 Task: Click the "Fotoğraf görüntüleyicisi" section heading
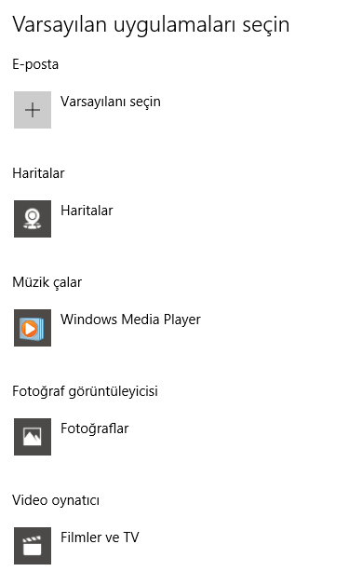[x=85, y=391]
